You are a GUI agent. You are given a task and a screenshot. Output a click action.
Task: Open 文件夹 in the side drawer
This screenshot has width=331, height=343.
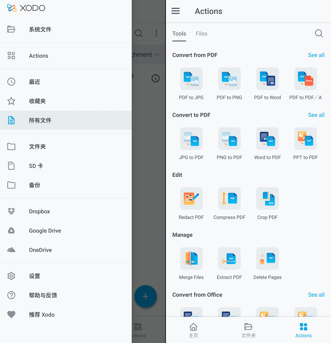pyautogui.click(x=66, y=146)
